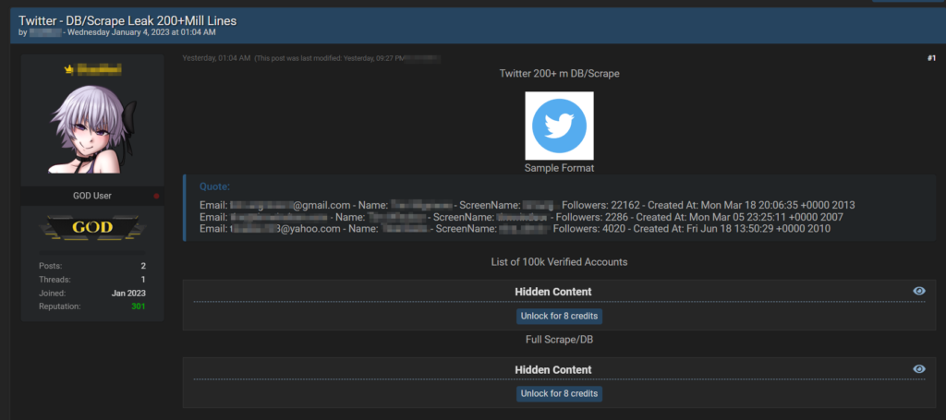Click the red offline status dot

(156, 197)
